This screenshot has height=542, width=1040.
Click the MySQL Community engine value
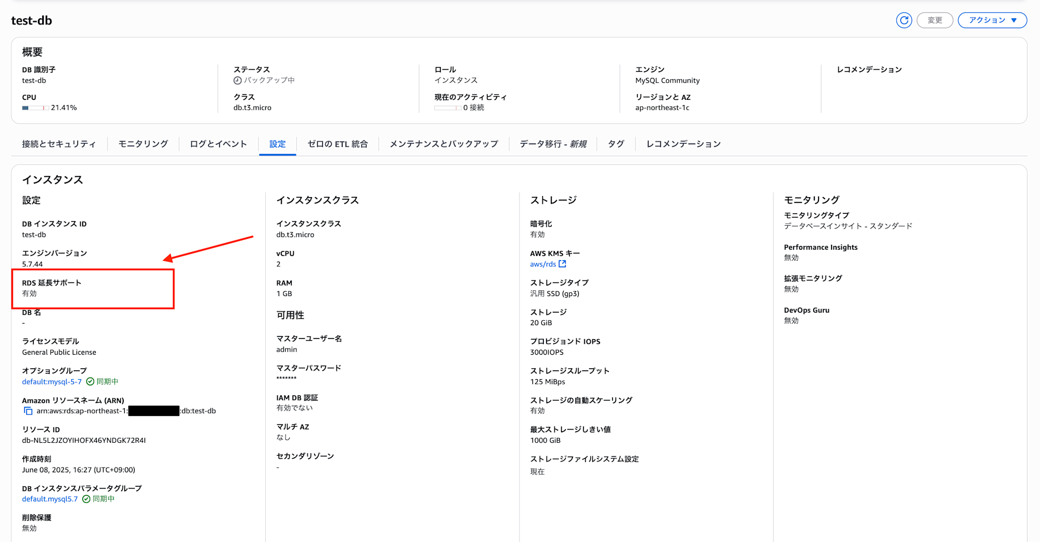click(667, 80)
